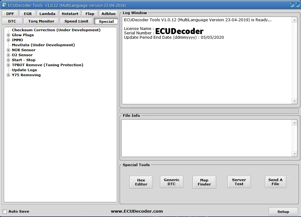This screenshot has height=217, width=301.
Task: Open the Adblue tab
Action: coord(108,14)
